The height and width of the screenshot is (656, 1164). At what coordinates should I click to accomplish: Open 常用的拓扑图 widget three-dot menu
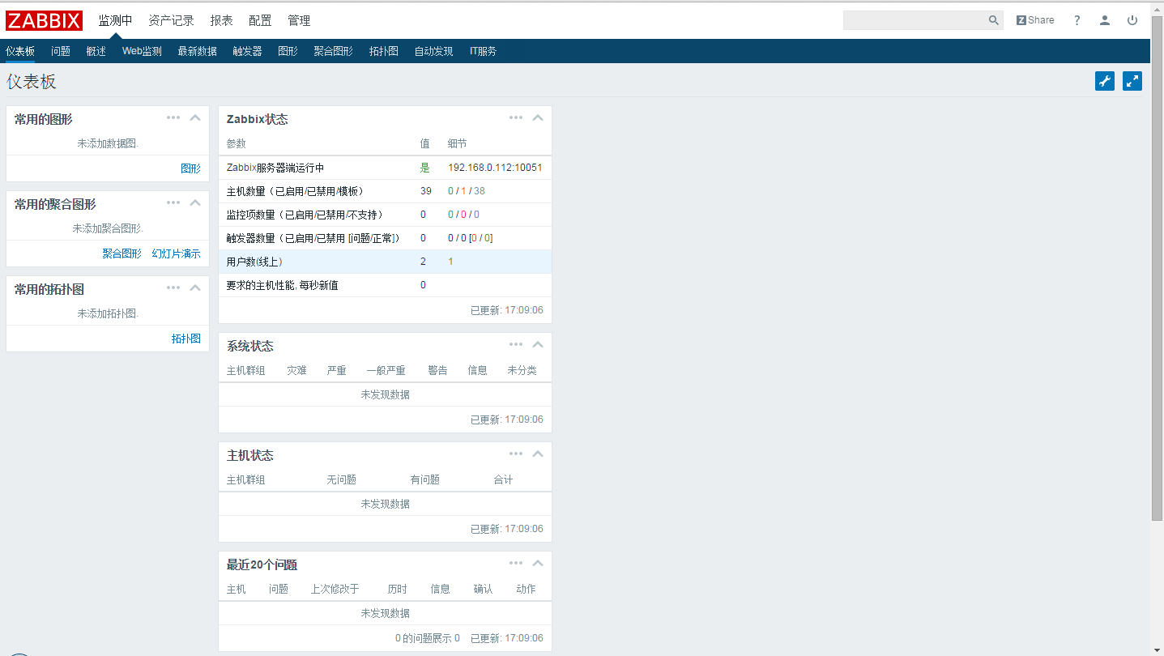(173, 288)
